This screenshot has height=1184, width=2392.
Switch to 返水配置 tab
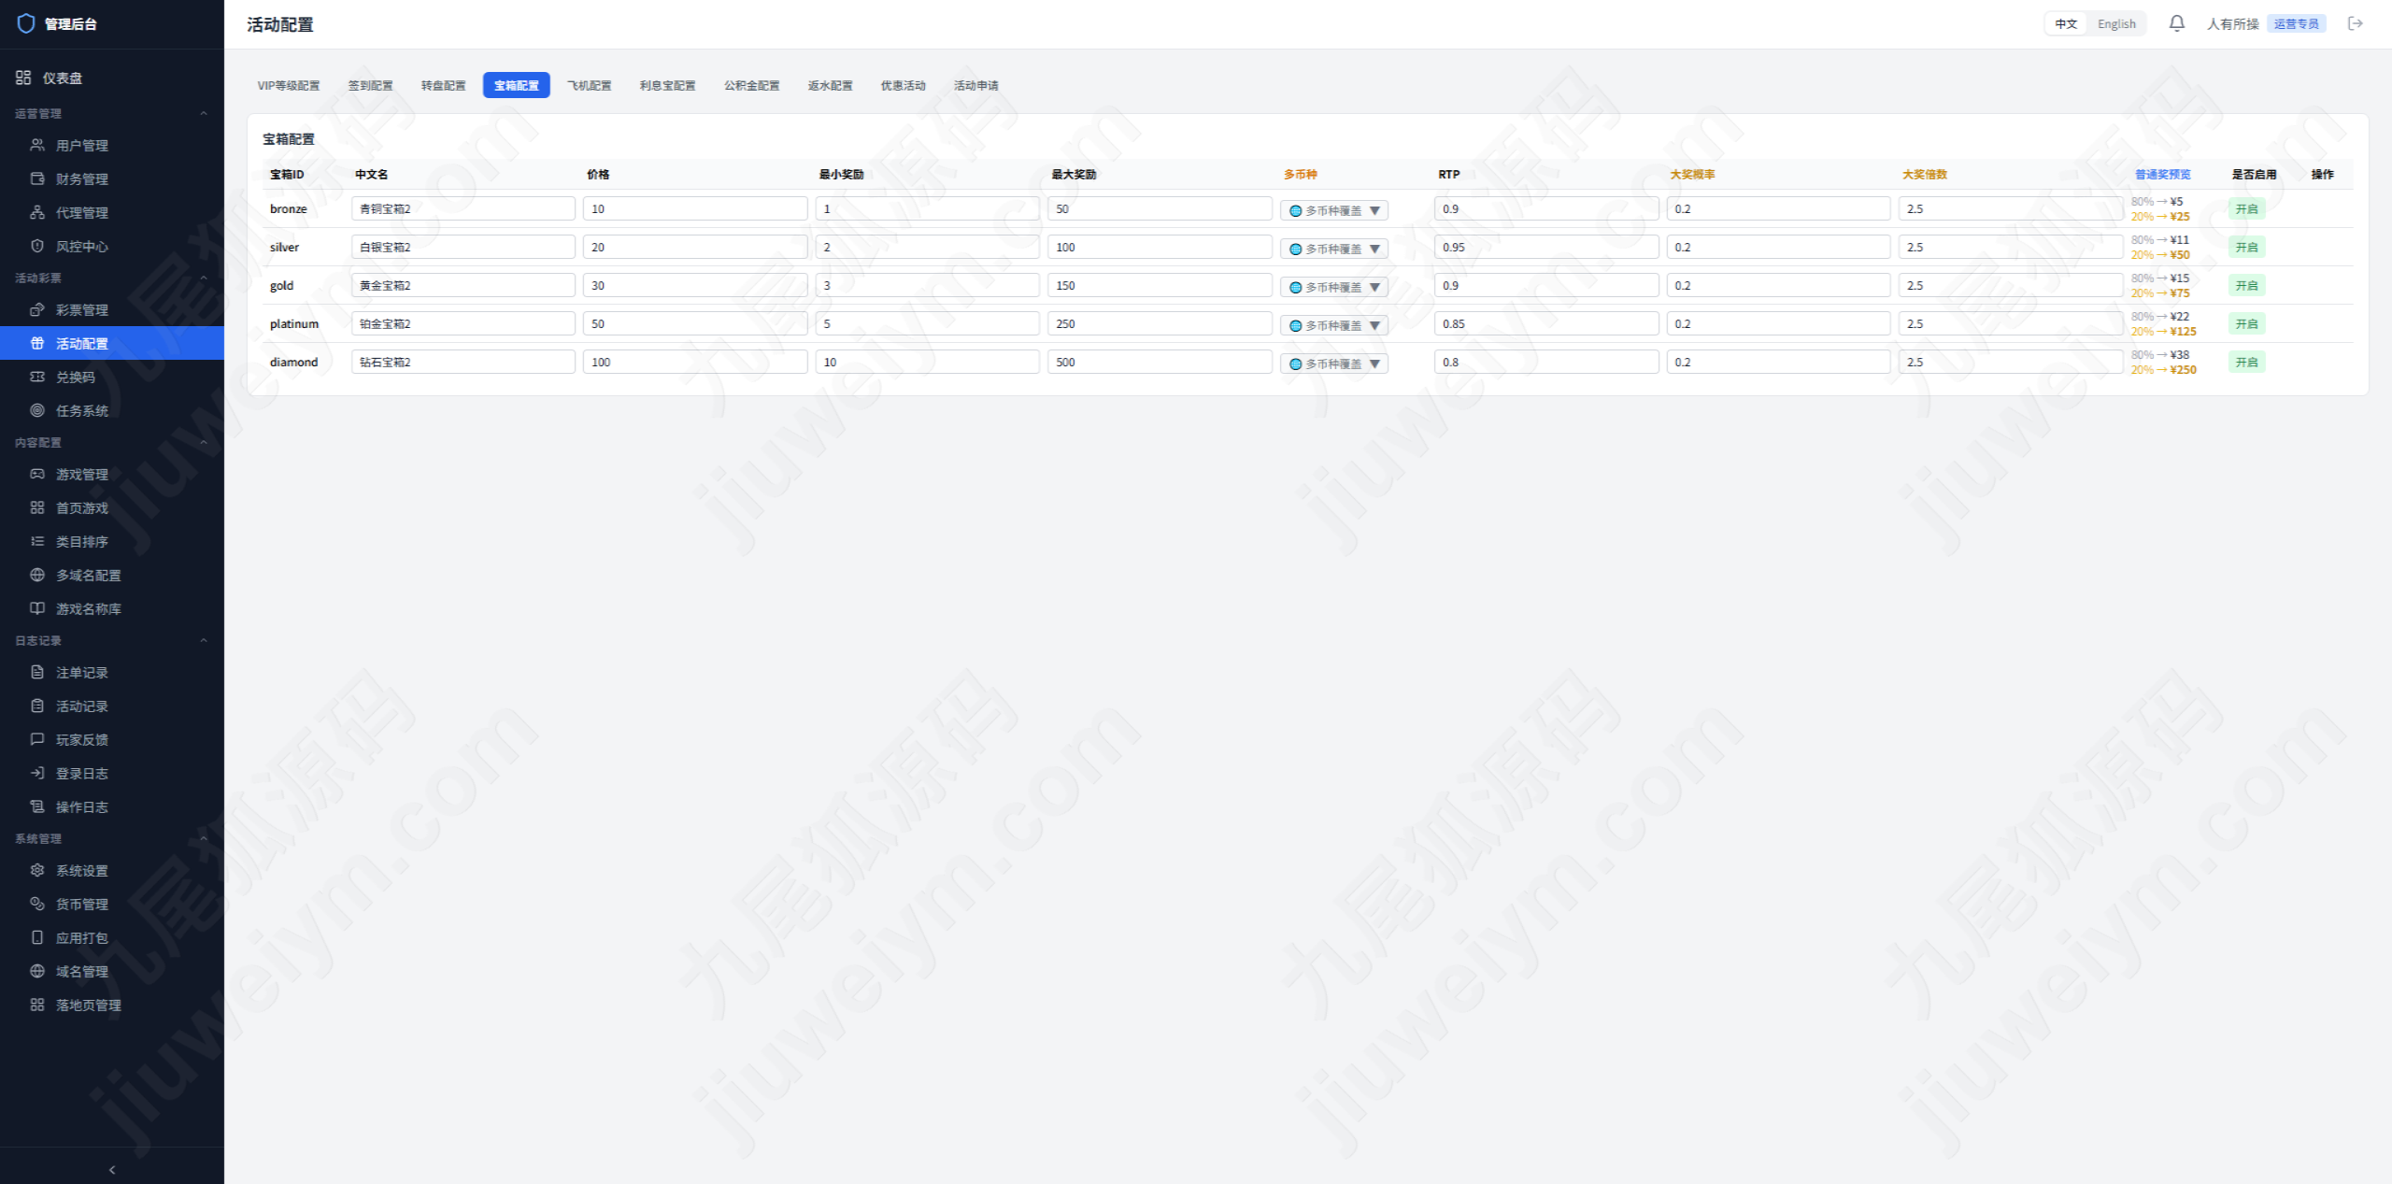pyautogui.click(x=830, y=85)
